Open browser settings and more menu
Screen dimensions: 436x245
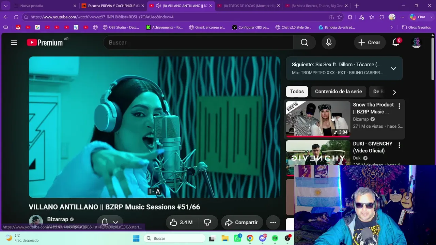click(x=402, y=17)
